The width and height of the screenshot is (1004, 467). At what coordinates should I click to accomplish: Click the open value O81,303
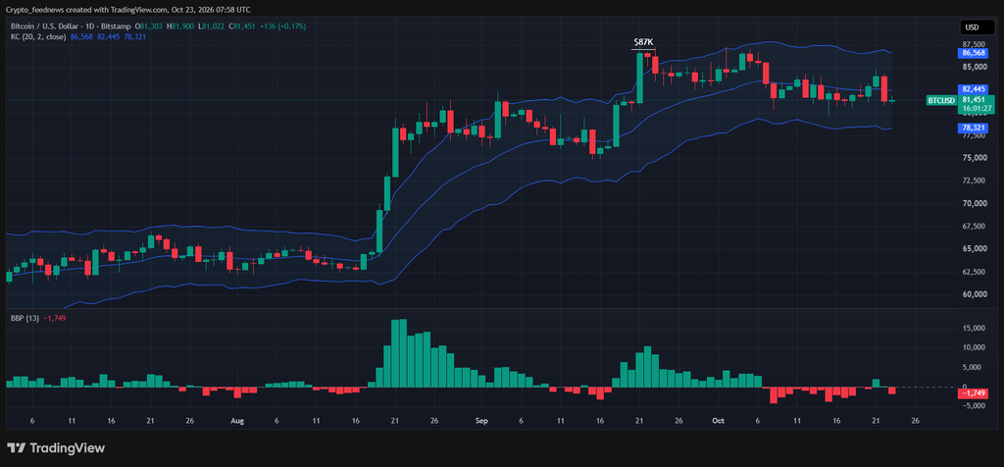tap(149, 26)
